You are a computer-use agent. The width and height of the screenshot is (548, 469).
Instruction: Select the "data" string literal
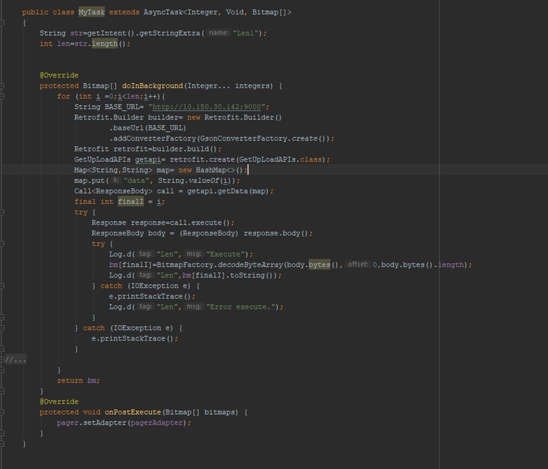[137, 181]
